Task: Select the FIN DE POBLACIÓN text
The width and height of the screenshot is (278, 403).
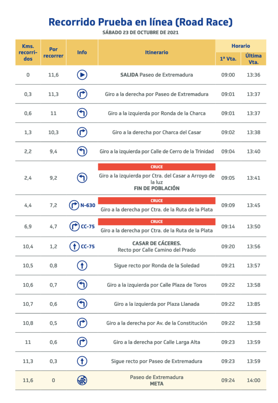Action: 156,189
